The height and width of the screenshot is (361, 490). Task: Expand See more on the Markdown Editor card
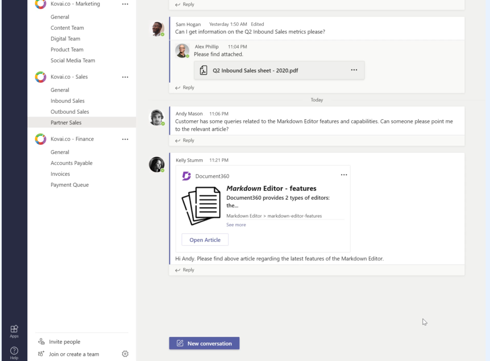(x=236, y=224)
